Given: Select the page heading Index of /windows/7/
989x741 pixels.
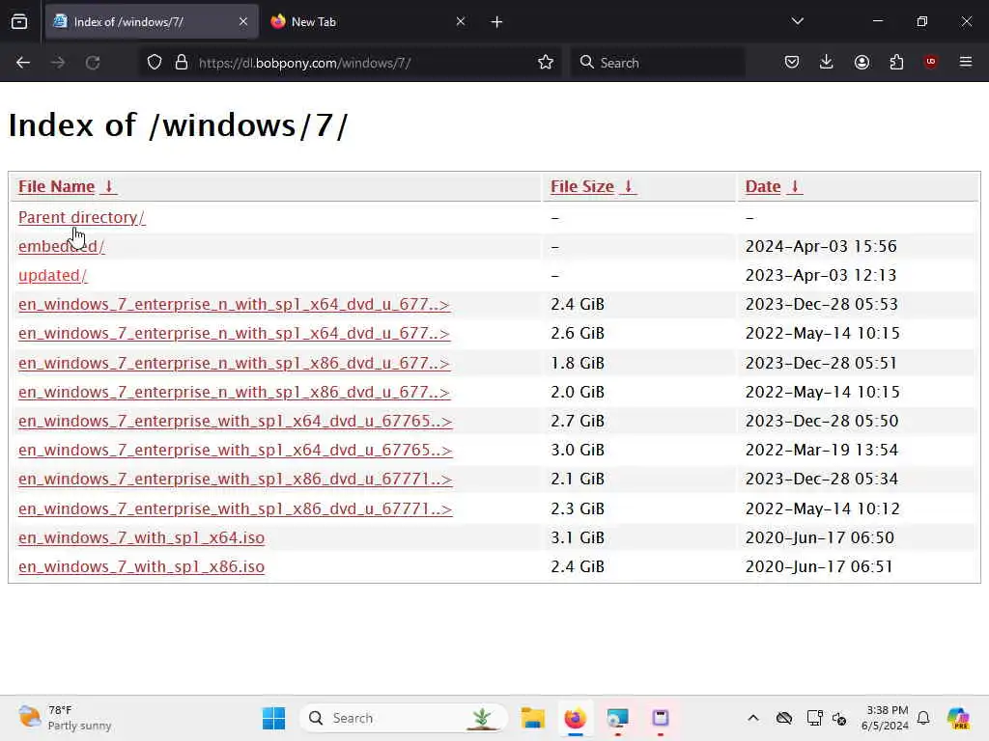Looking at the screenshot, I should (x=178, y=124).
